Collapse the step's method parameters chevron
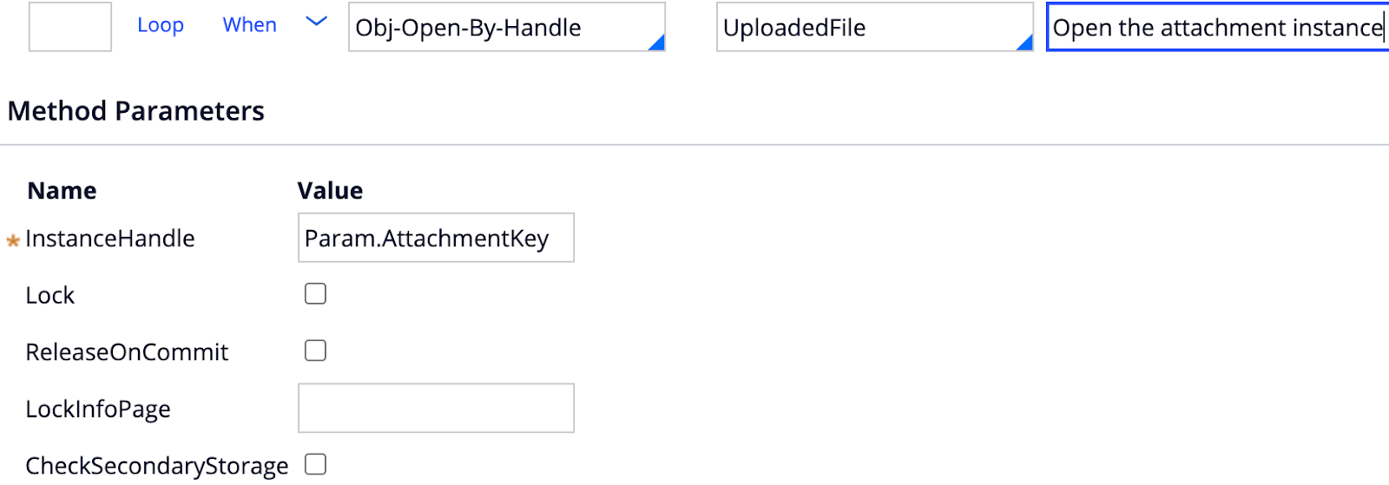 pyautogui.click(x=317, y=23)
